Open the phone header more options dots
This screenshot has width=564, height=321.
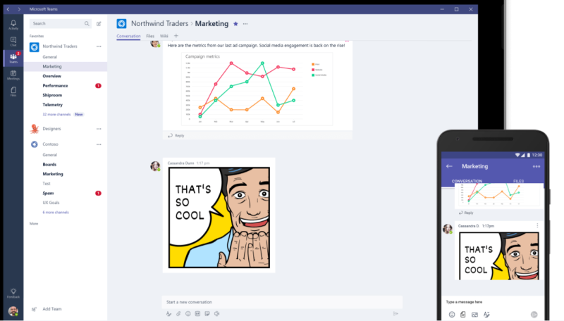pyautogui.click(x=537, y=166)
